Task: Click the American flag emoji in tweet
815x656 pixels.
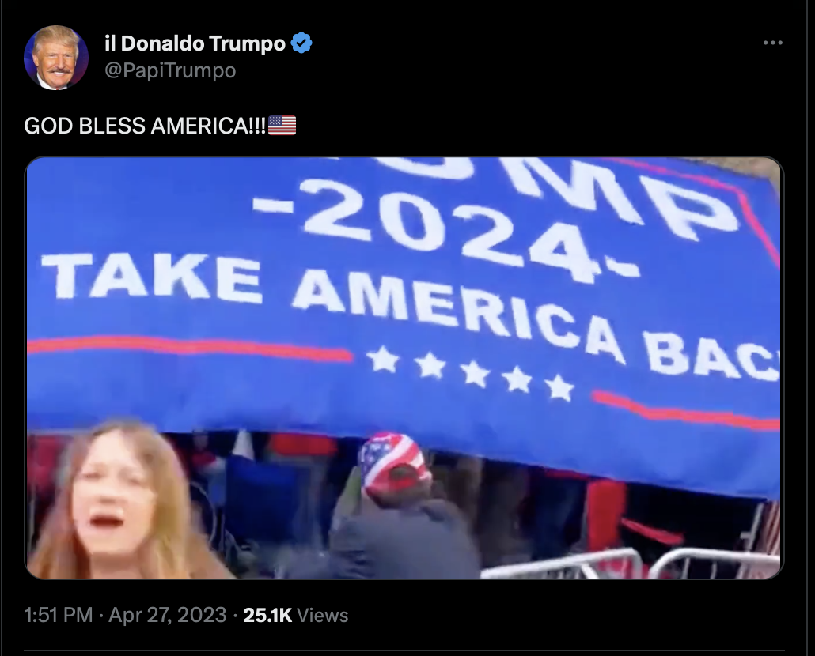Action: click(x=282, y=126)
